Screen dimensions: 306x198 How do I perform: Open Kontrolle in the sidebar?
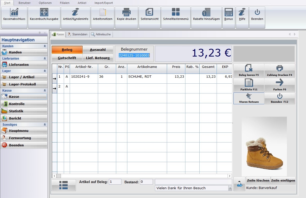[24, 104]
